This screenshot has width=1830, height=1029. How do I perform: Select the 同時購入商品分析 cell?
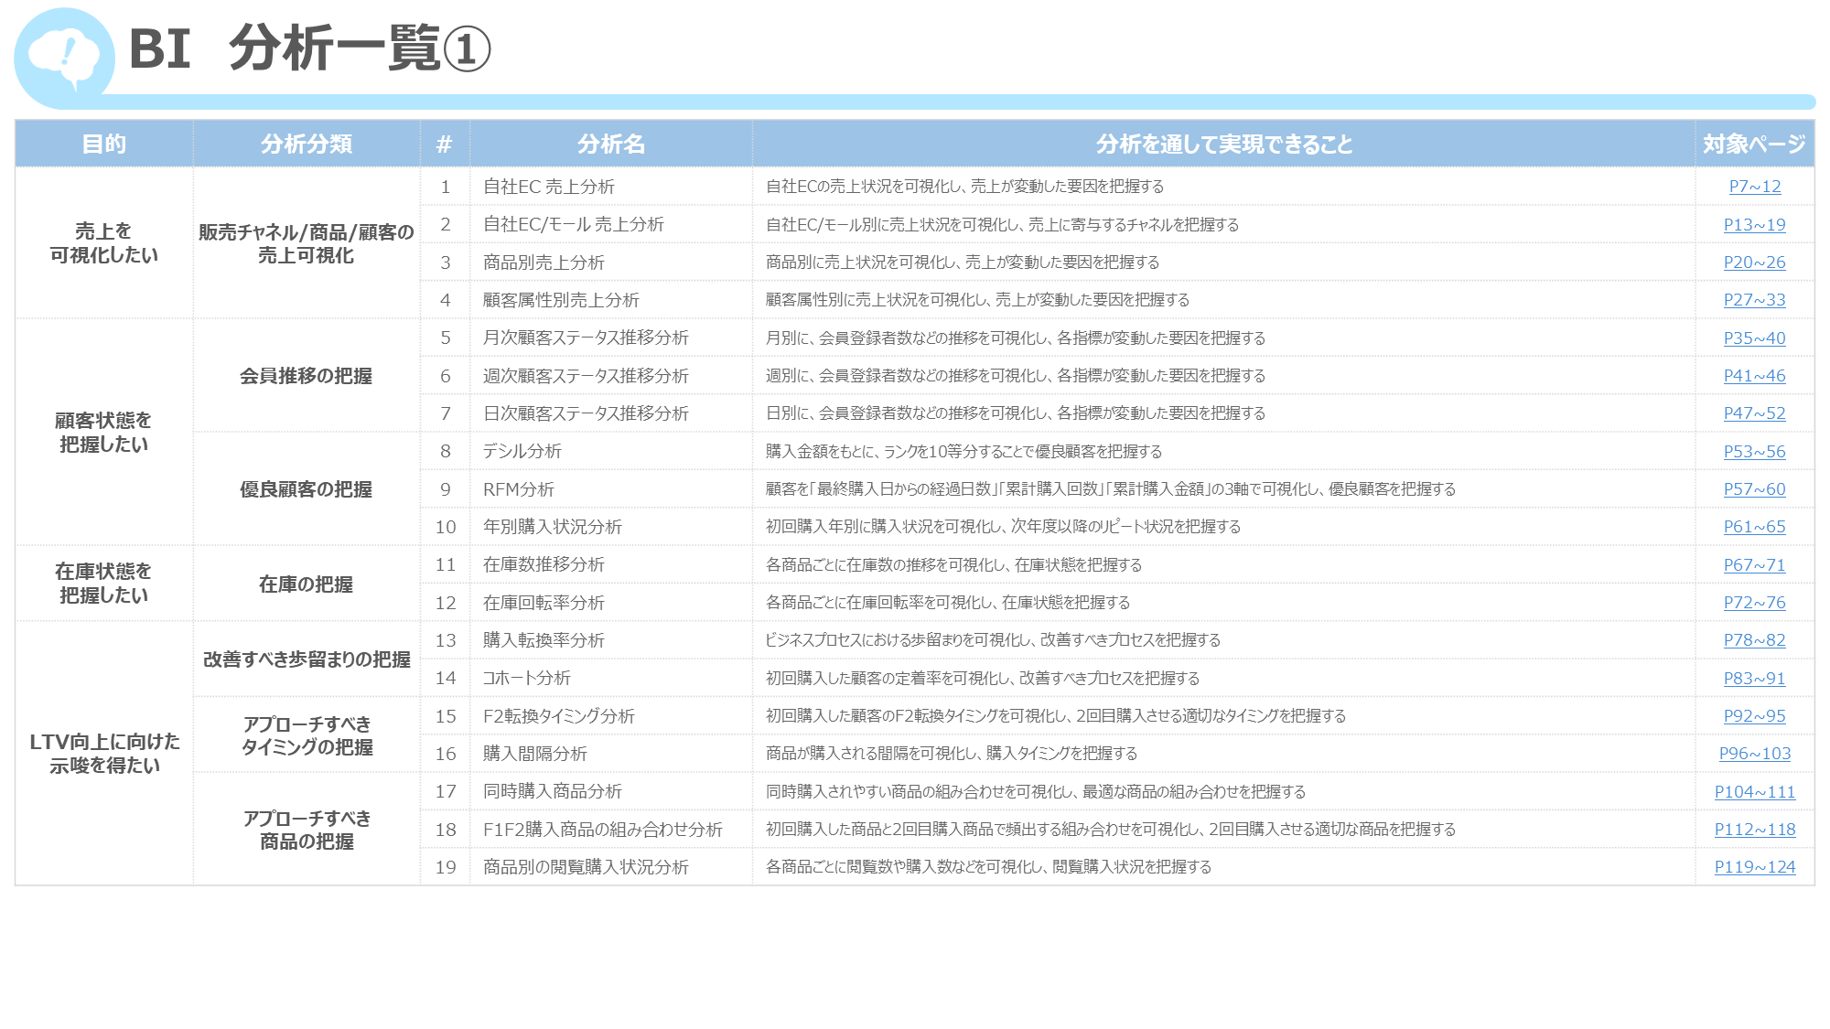coord(611,791)
